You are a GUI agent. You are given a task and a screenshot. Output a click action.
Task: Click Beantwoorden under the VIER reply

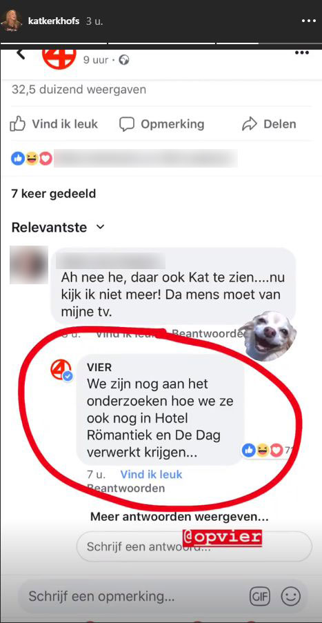(x=126, y=488)
